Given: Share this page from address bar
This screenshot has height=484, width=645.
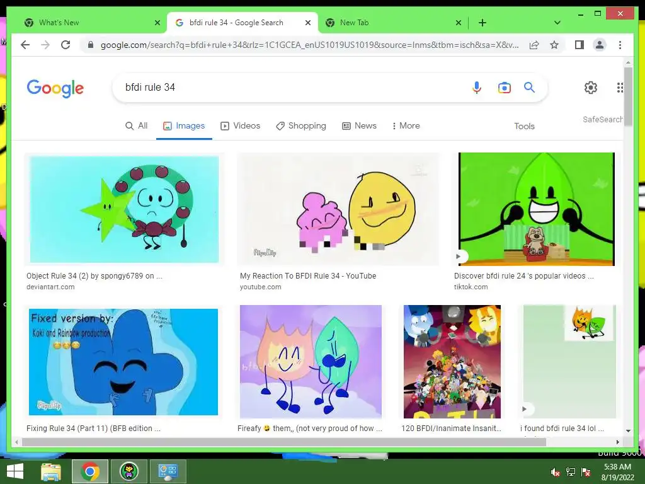Looking at the screenshot, I should coord(534,45).
